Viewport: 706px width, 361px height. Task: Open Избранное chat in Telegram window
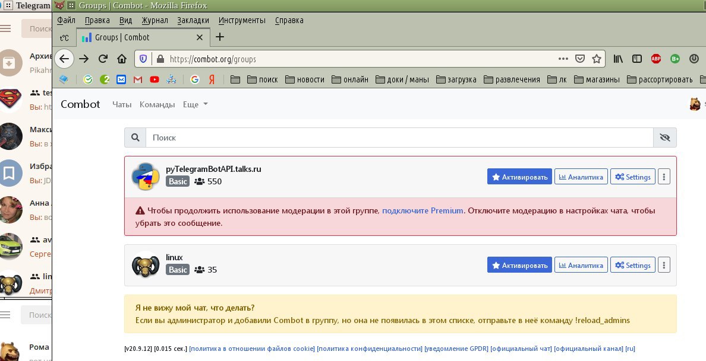26,173
